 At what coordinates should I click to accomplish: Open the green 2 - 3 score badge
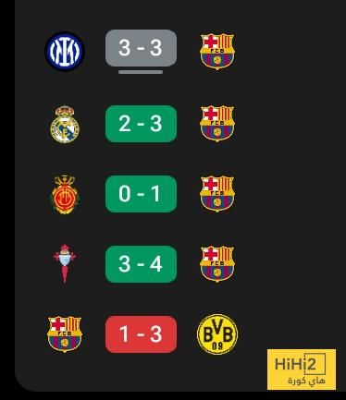click(x=141, y=124)
